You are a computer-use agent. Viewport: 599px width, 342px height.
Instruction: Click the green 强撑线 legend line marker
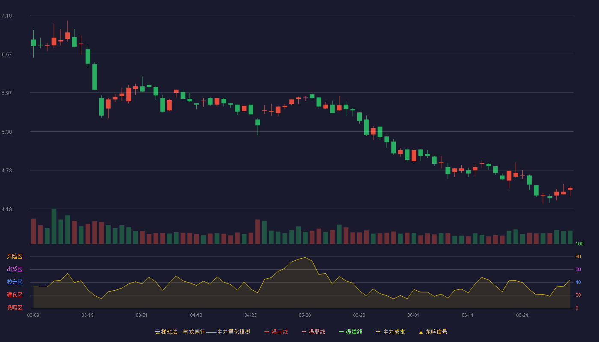point(341,332)
